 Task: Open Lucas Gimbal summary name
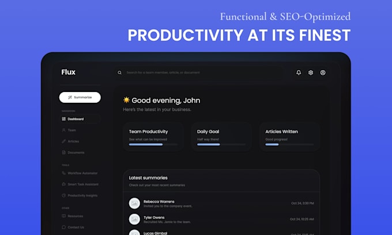155,233
